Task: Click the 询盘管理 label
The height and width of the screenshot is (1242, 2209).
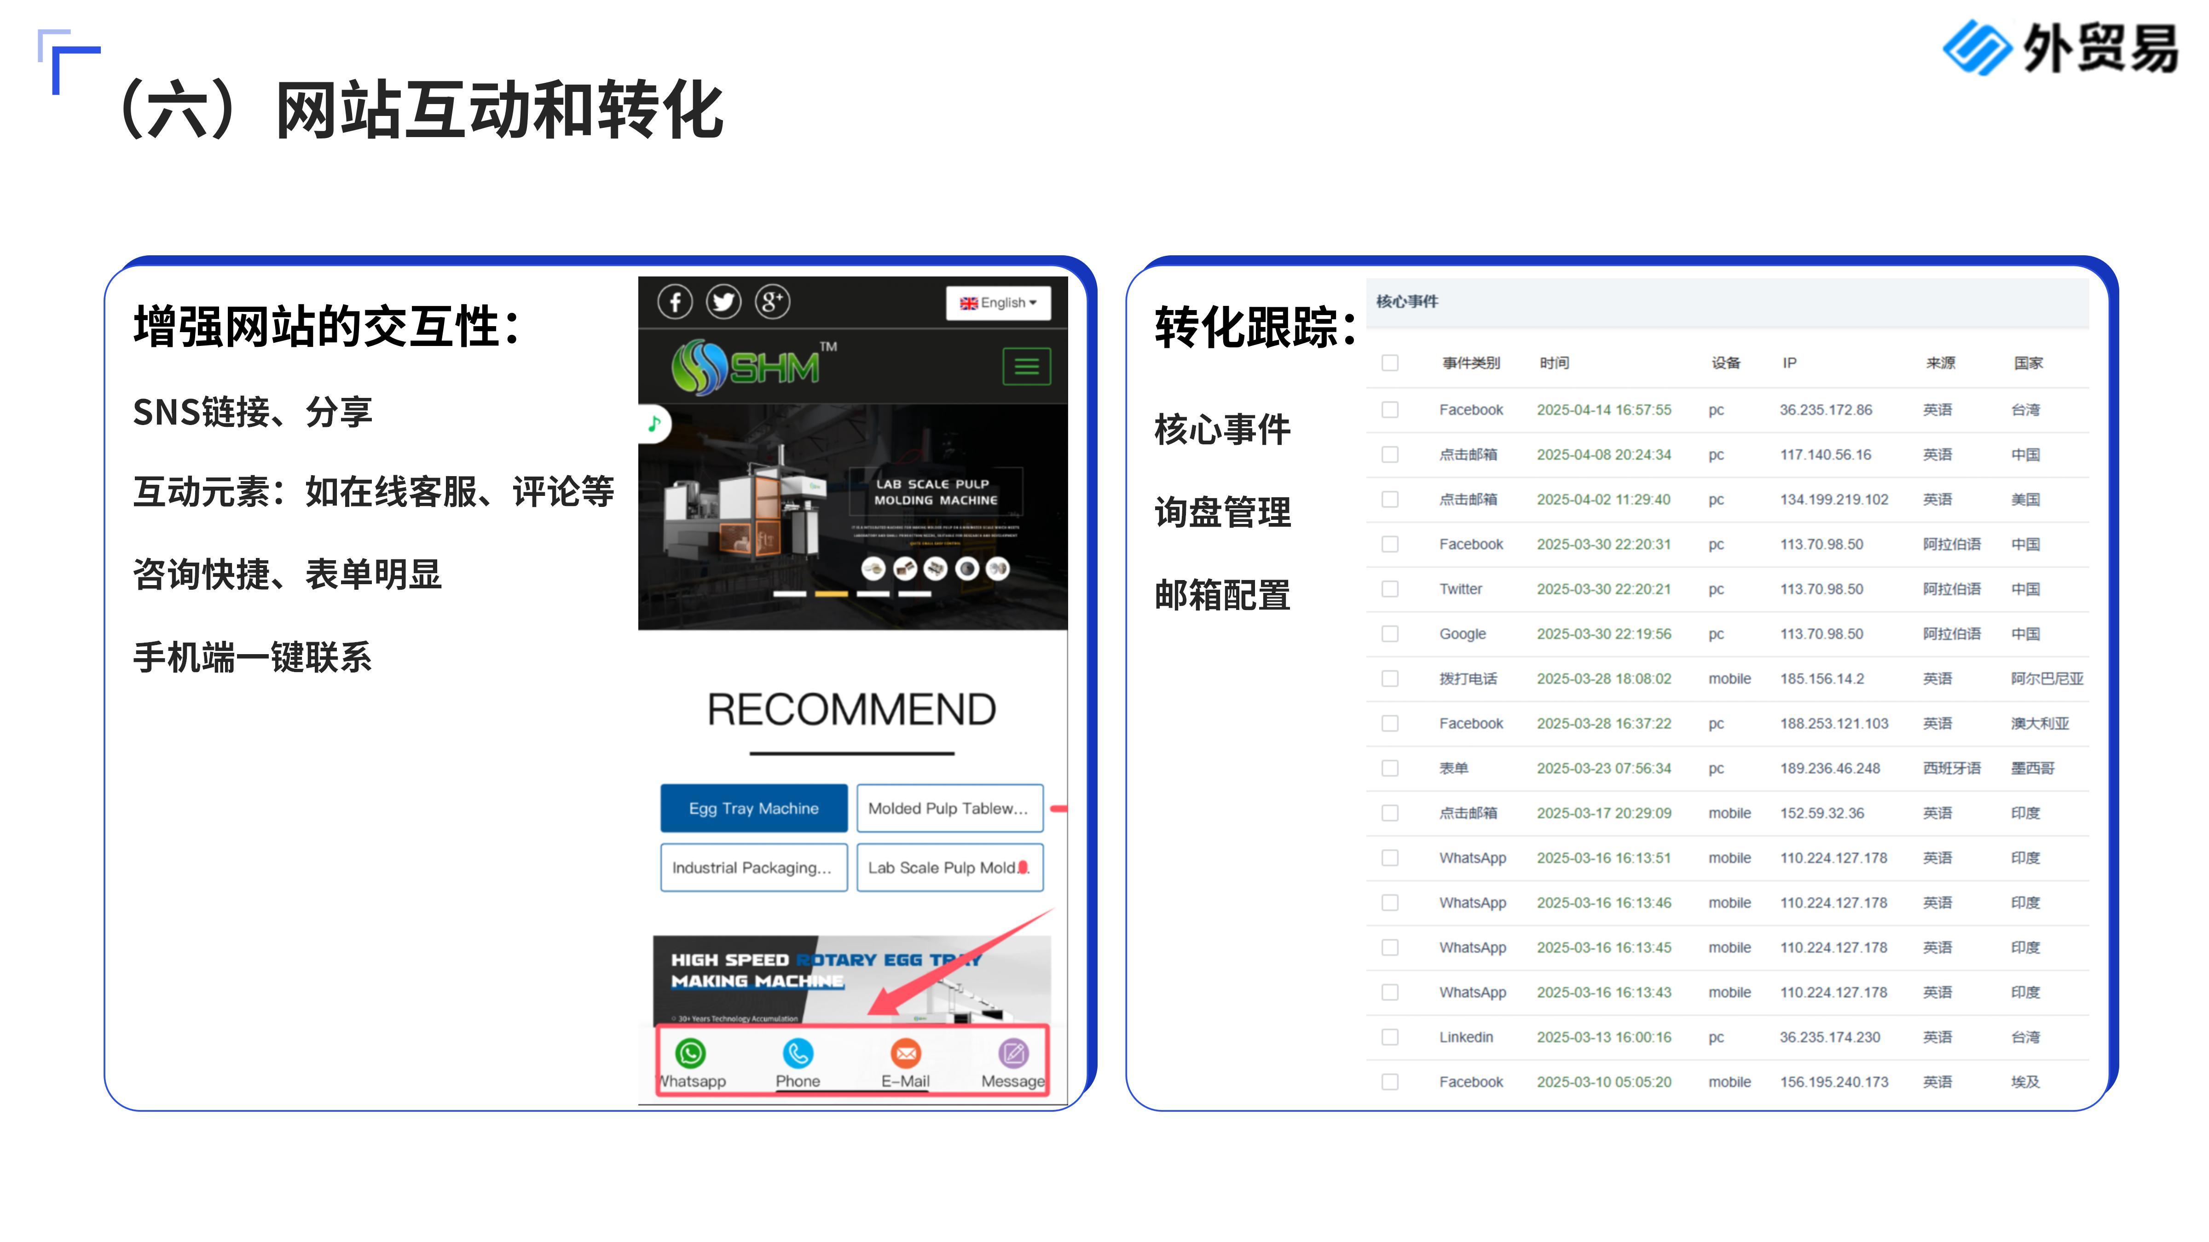Action: tap(1222, 512)
